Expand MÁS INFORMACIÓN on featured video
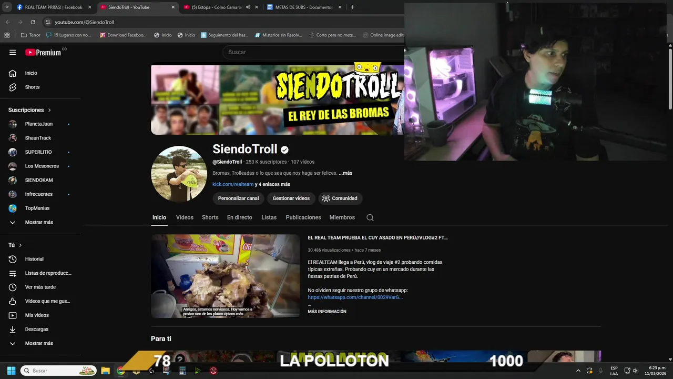Screen dimensions: 673x379 coord(327,312)
